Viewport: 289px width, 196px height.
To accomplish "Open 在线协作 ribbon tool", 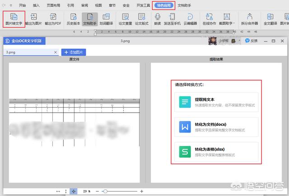I will (210, 19).
